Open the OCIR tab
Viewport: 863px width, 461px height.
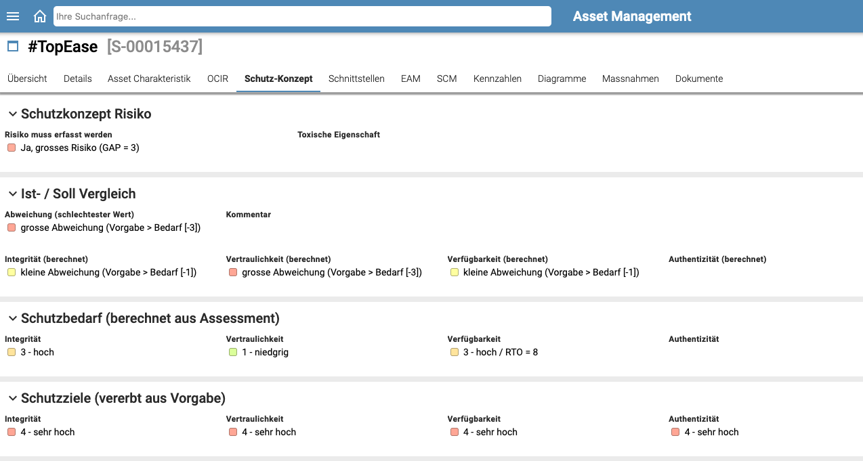coord(217,79)
